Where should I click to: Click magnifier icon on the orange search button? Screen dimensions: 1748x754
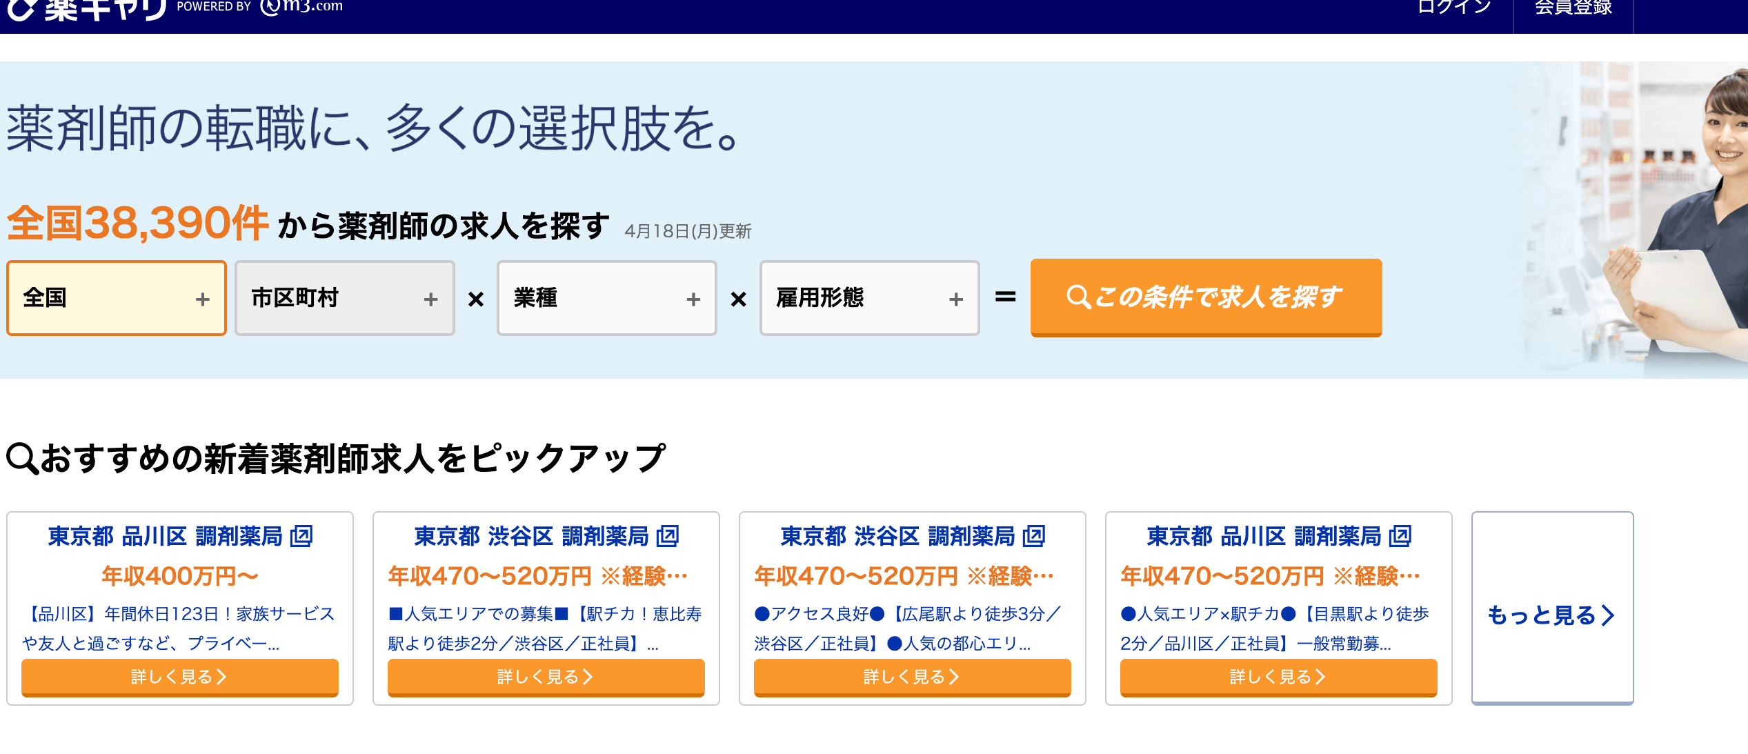[1078, 297]
